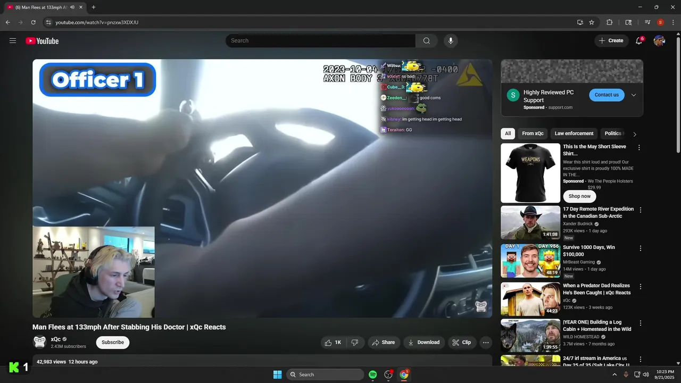681x383 pixels.
Task: Open '24/7 irl stream in America' video title
Action: coord(596,362)
